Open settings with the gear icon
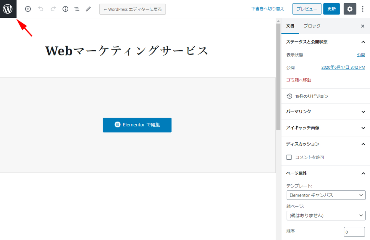The width and height of the screenshot is (370, 240). [349, 9]
